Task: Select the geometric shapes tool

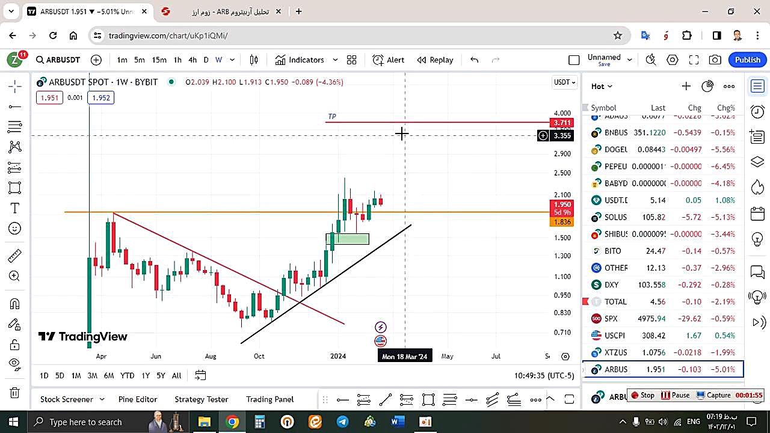Action: pos(15,188)
